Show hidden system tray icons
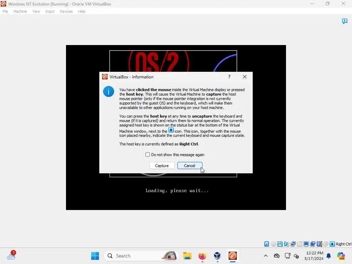The width and height of the screenshot is (352, 264). coord(266,256)
